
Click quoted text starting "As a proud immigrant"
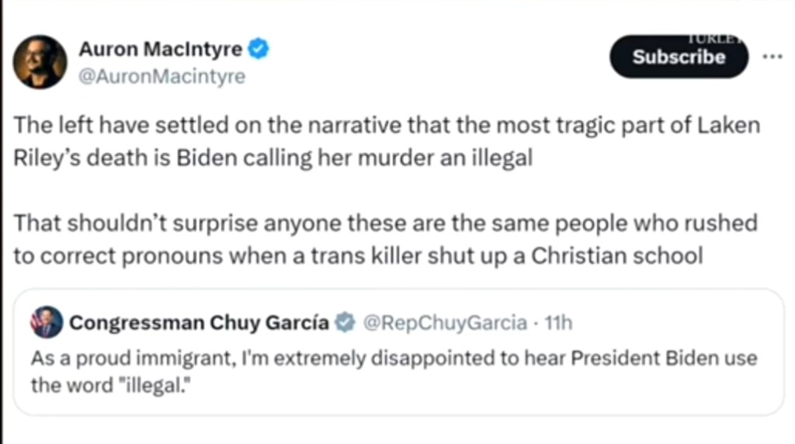[x=394, y=359]
